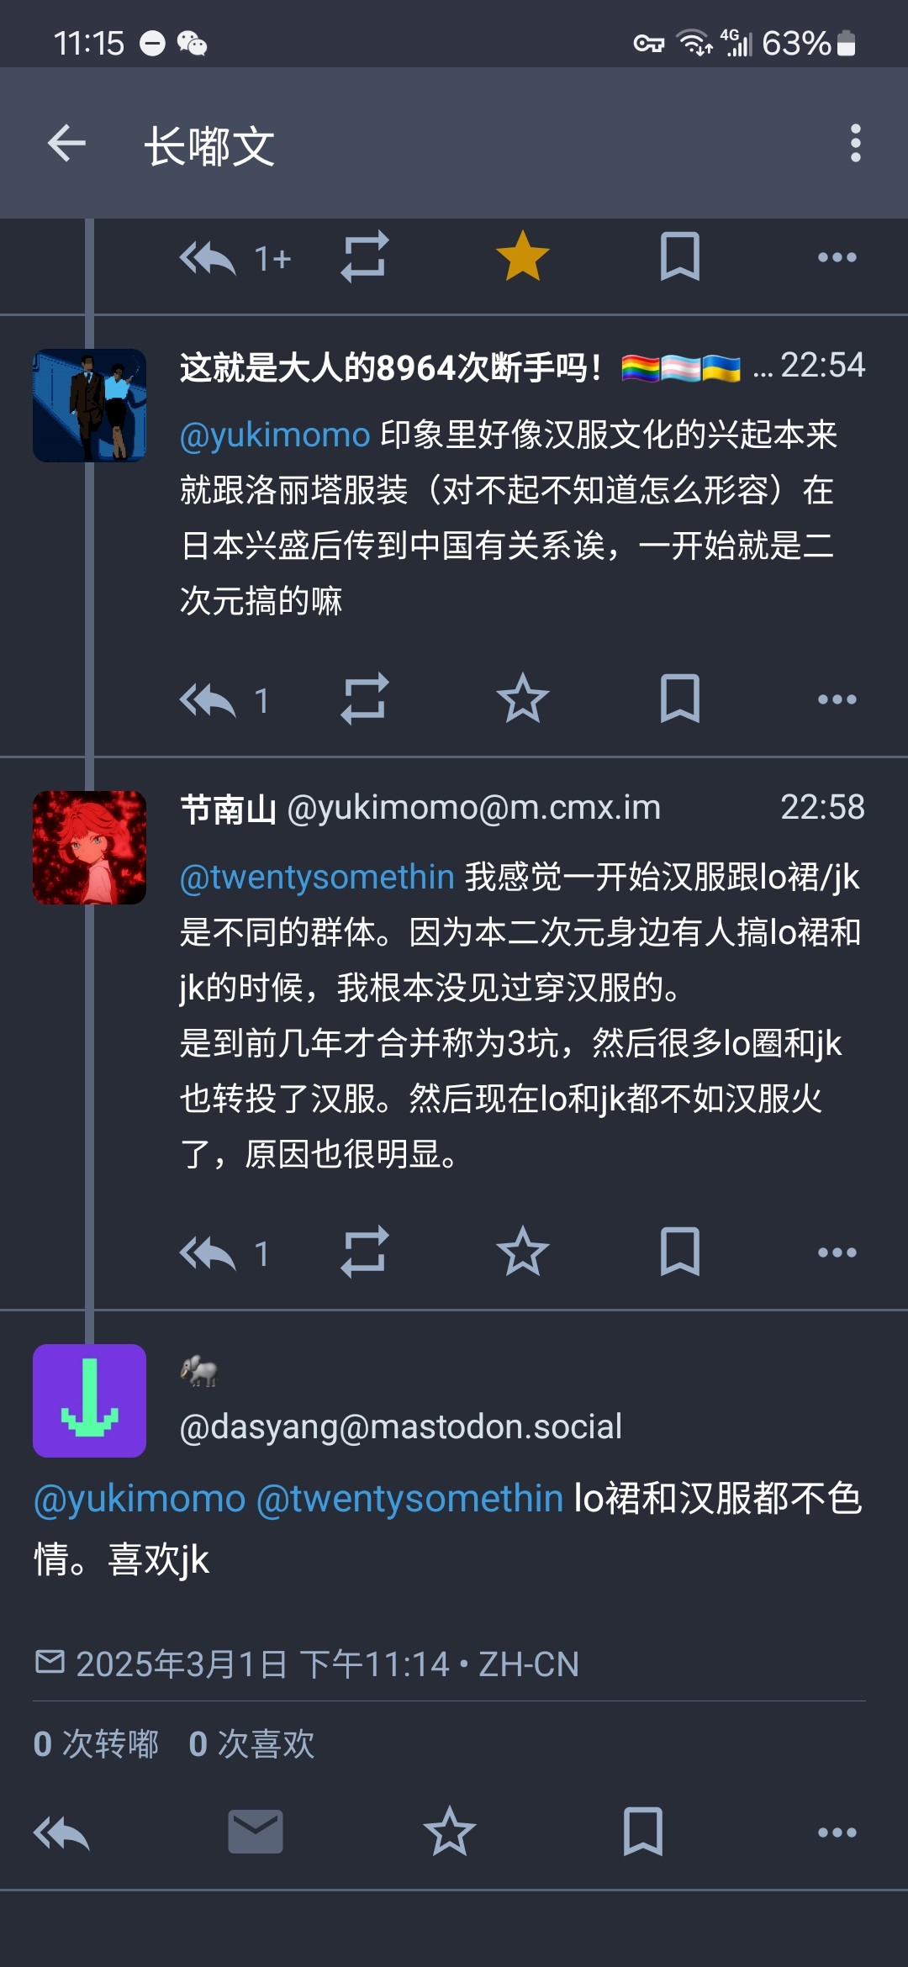Image resolution: width=908 pixels, height=1967 pixels.
Task: Open the purple arrow avatar of dasyang
Action: click(x=89, y=1400)
